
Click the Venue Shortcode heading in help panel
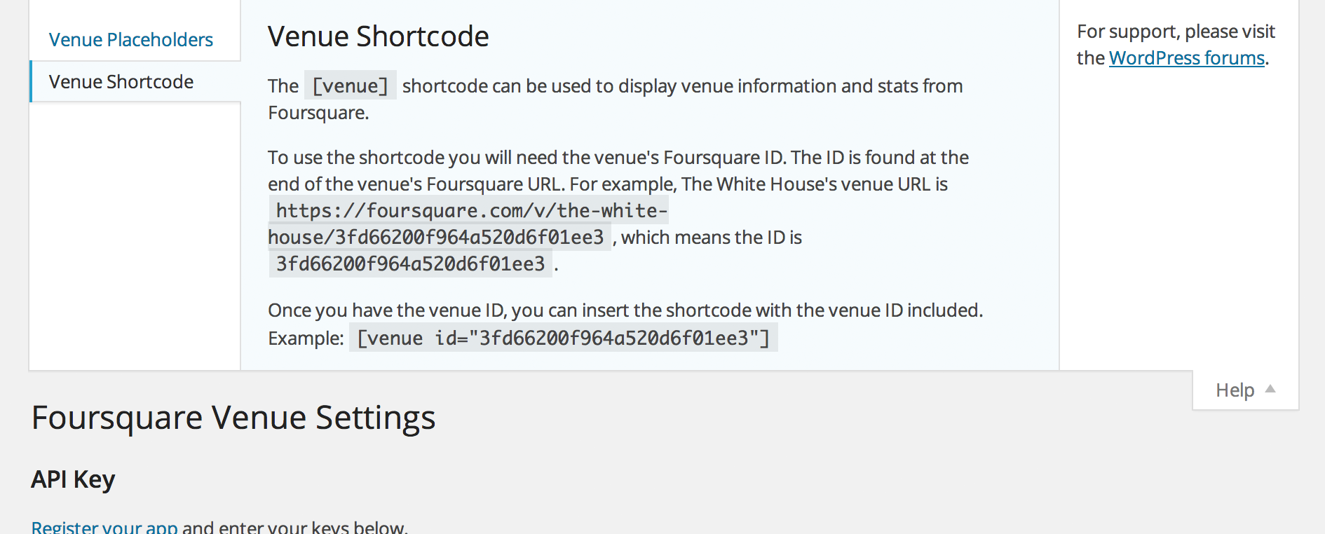coord(379,36)
